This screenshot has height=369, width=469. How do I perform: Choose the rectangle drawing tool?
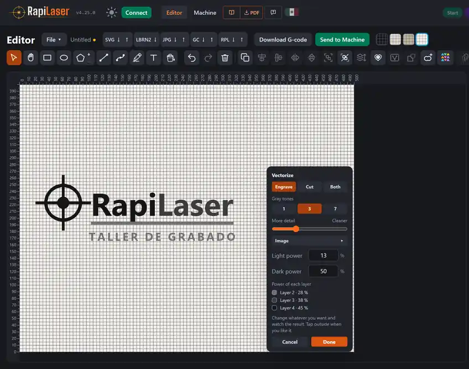click(47, 57)
